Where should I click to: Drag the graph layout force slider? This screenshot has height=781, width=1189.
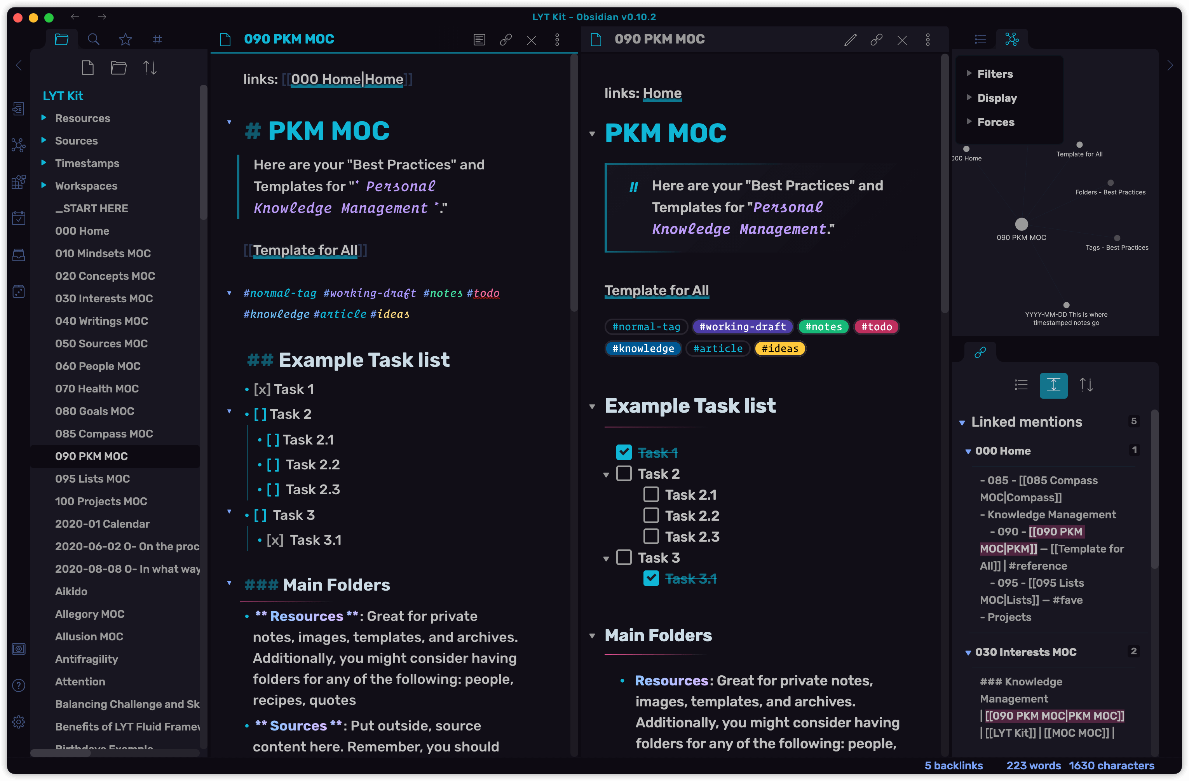pos(996,121)
